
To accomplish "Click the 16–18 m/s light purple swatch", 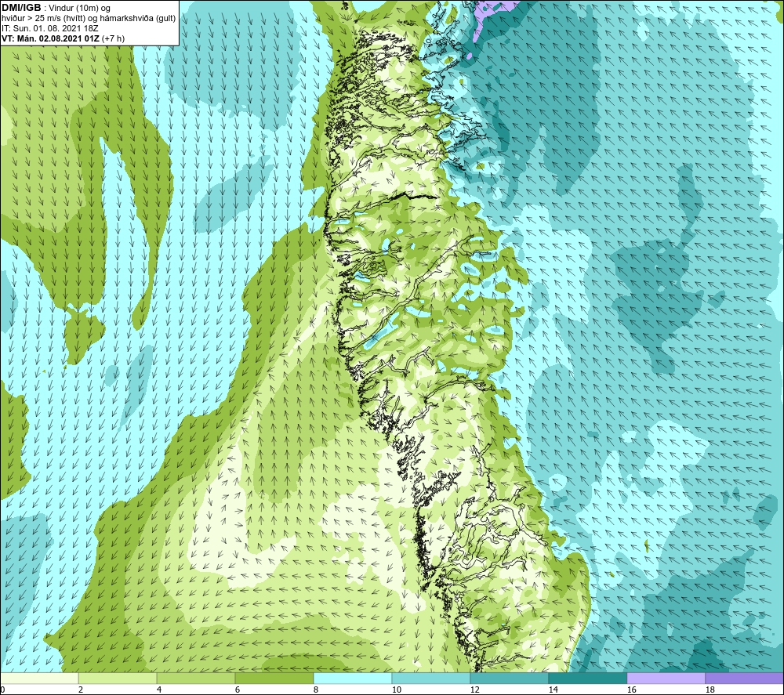I will pos(666,678).
